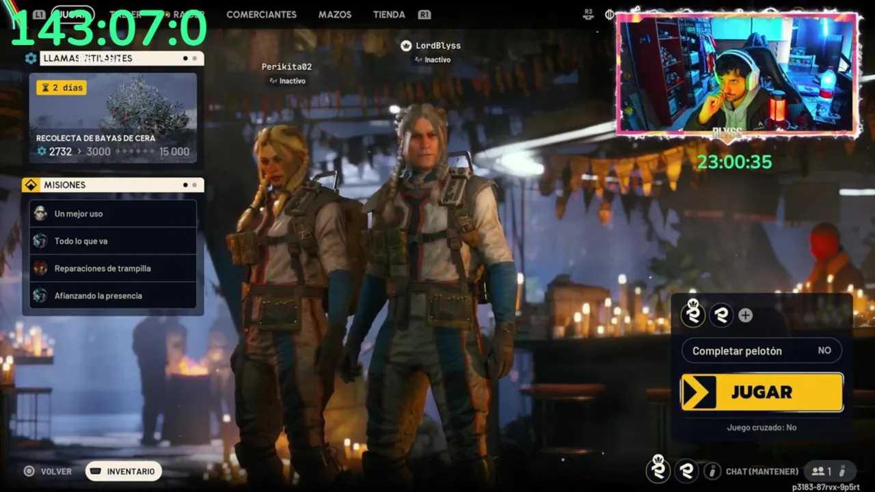Select the second squad member avatar in play panel

721,315
